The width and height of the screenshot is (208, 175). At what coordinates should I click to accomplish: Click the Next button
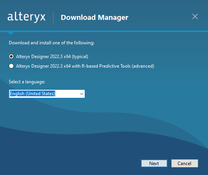pyautogui.click(x=154, y=163)
